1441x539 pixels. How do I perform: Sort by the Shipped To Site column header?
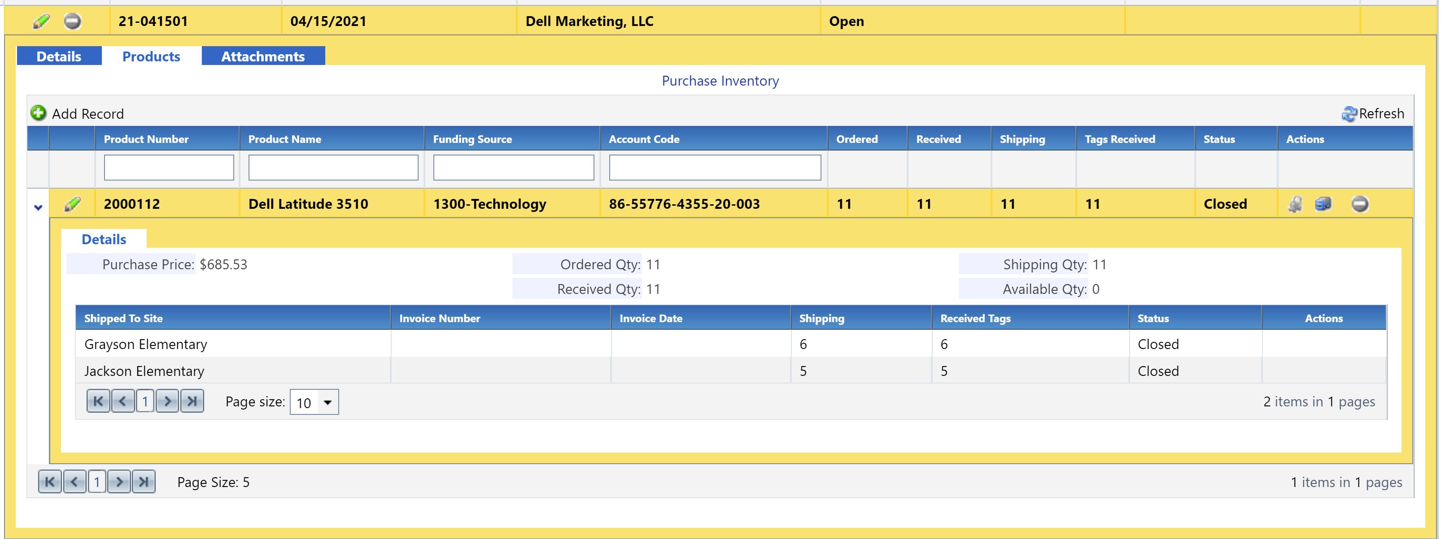click(124, 319)
